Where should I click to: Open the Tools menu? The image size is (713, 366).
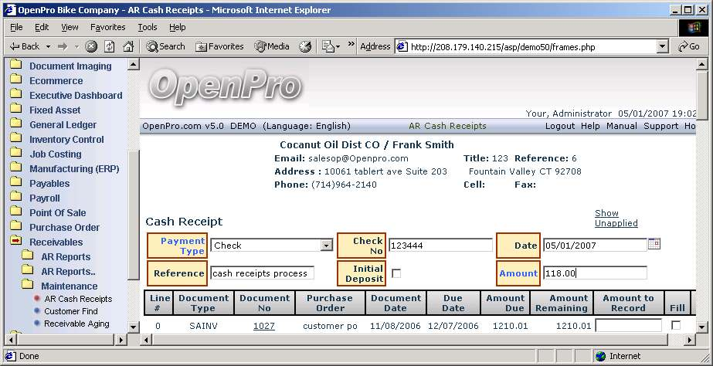(147, 27)
